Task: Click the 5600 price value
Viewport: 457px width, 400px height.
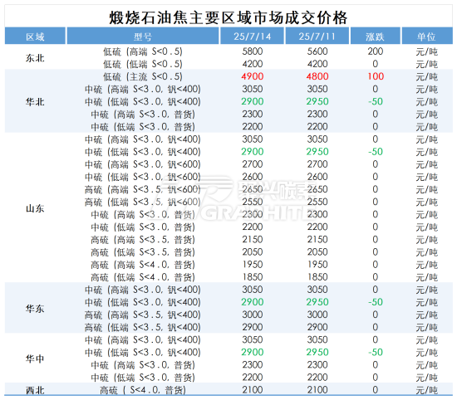Action: coord(317,51)
